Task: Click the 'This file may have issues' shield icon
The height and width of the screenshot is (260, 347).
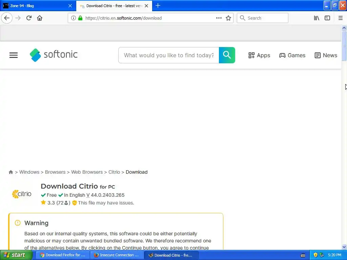Action: pyautogui.click(x=75, y=203)
